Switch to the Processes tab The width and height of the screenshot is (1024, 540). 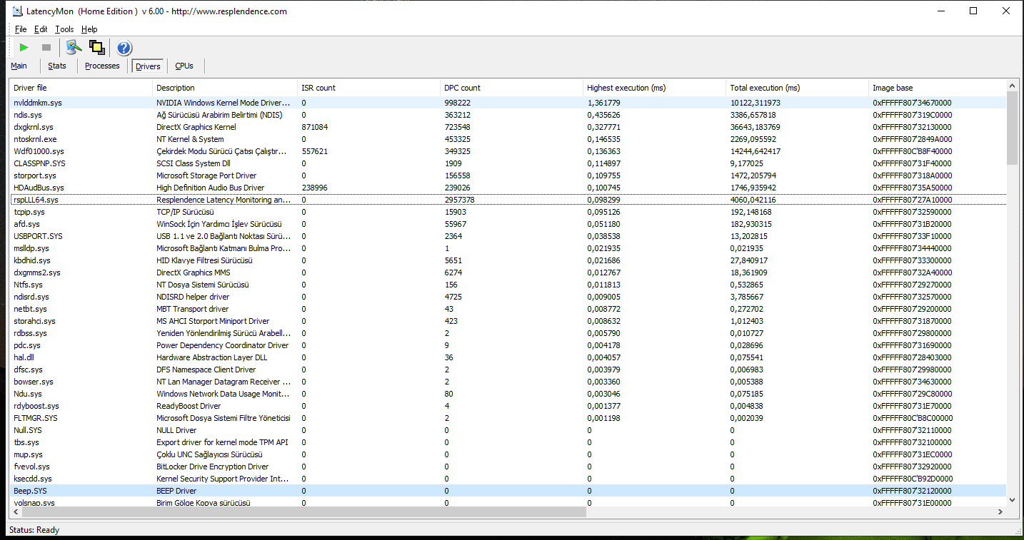[x=102, y=66]
